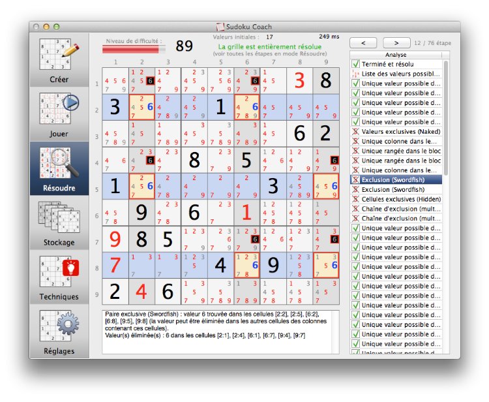The image size is (489, 402).
Task: Click the Analyse column header
Action: [396, 55]
